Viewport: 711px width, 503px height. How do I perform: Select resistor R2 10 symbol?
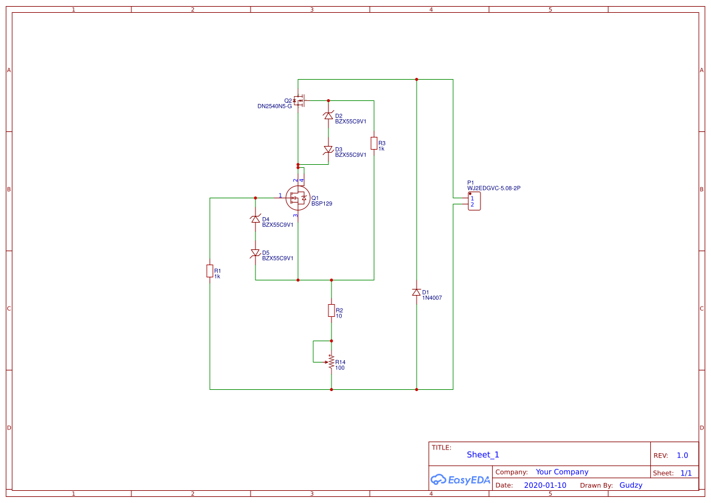pyautogui.click(x=331, y=311)
